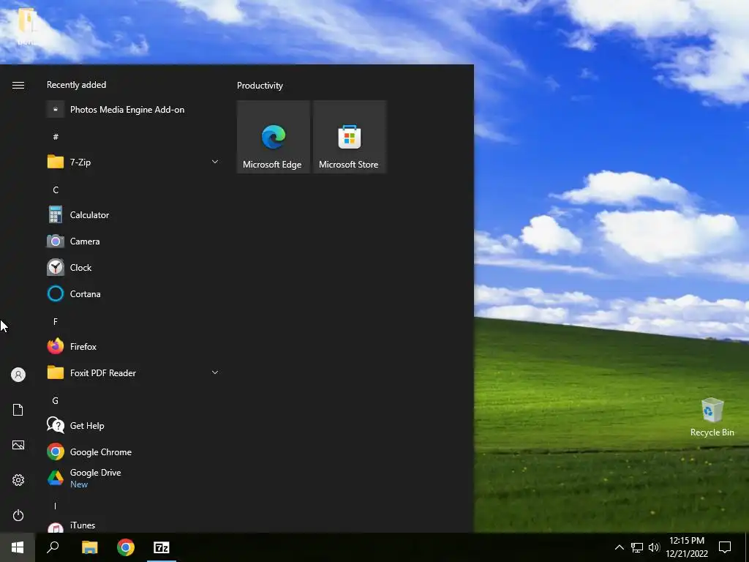Click the Productivity group header
This screenshot has width=749, height=562.
[x=260, y=86]
